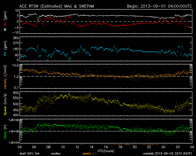
Task: Click the 'start DOY: 244' text
Action: (30, 154)
